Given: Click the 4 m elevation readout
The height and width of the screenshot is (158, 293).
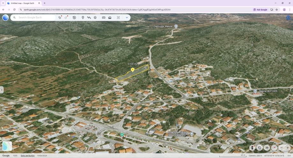Looking at the screenshot, I should tap(289, 155).
